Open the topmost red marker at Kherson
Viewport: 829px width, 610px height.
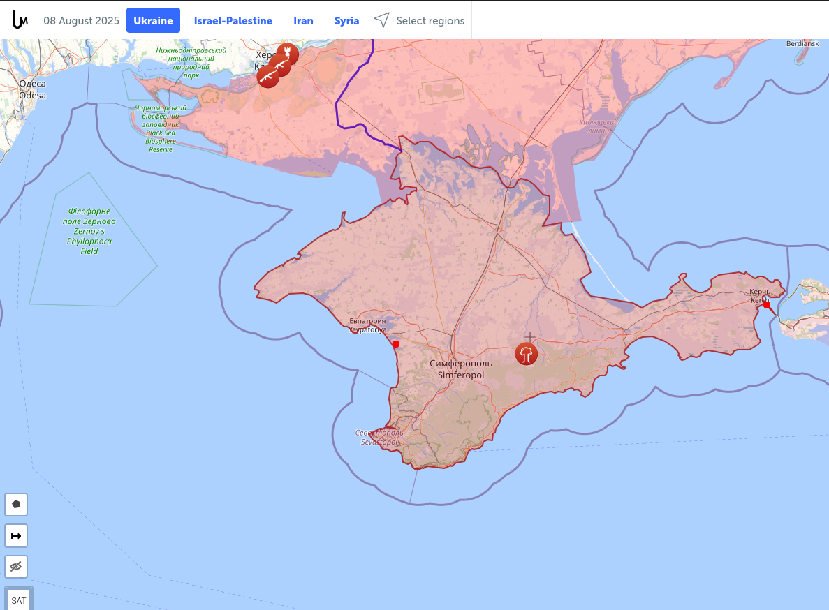point(288,53)
